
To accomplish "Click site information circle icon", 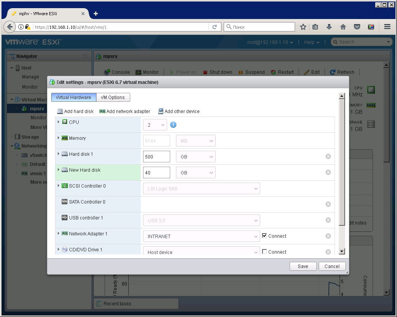I will coord(21,27).
